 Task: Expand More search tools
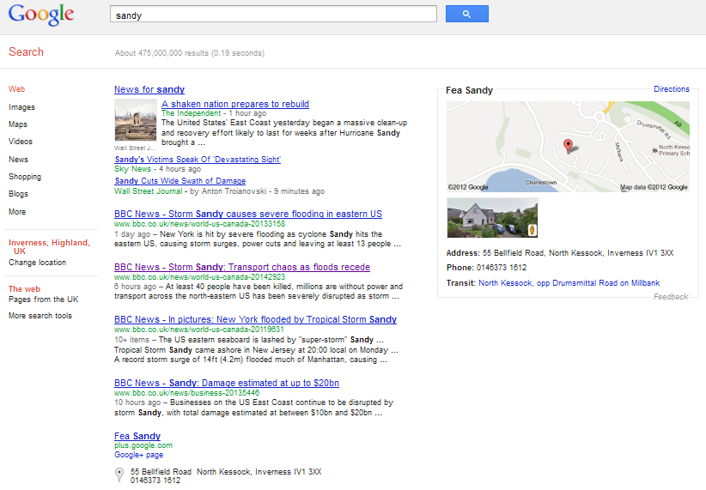40,316
